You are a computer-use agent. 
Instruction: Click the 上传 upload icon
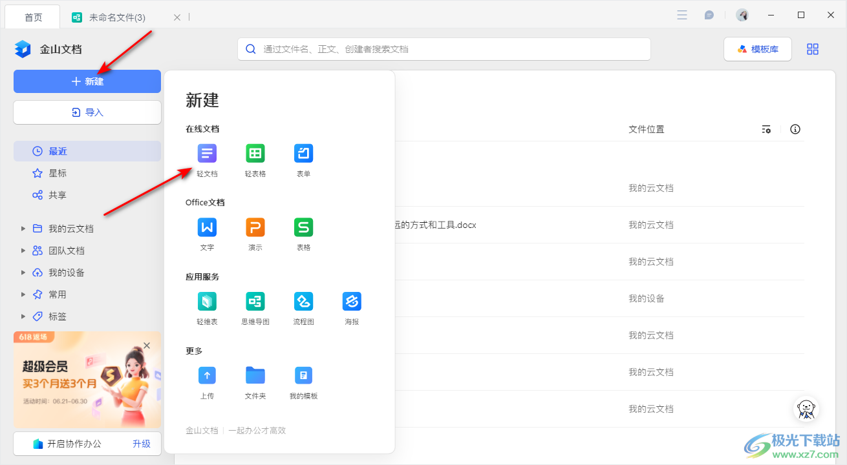click(x=207, y=375)
